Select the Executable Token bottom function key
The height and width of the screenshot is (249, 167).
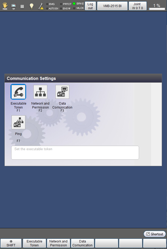pos(34,243)
